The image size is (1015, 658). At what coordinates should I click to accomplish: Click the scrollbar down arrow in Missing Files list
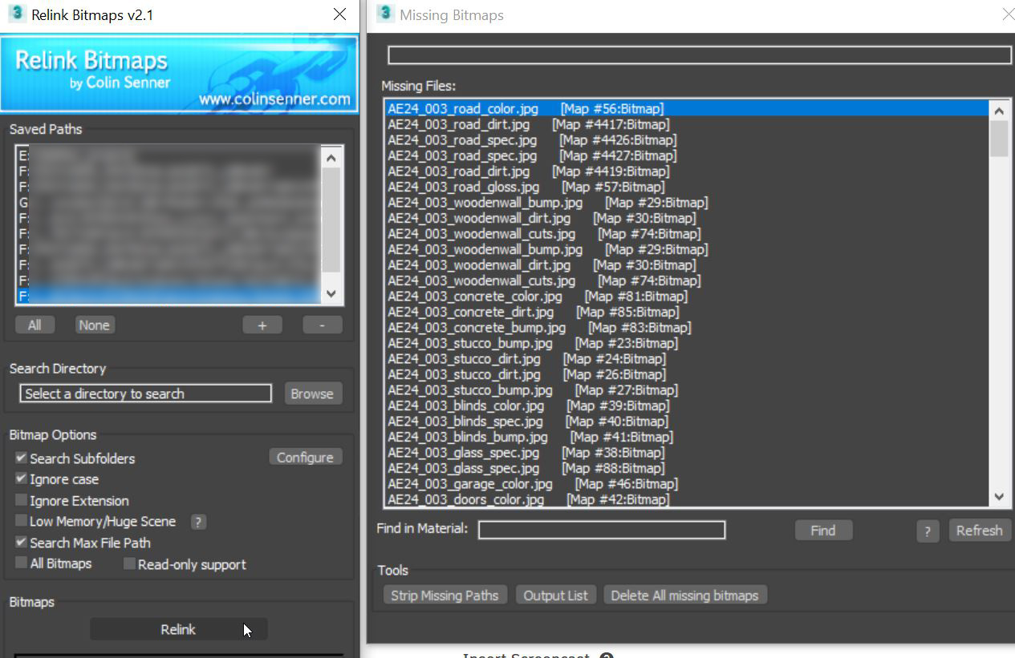(x=1000, y=496)
